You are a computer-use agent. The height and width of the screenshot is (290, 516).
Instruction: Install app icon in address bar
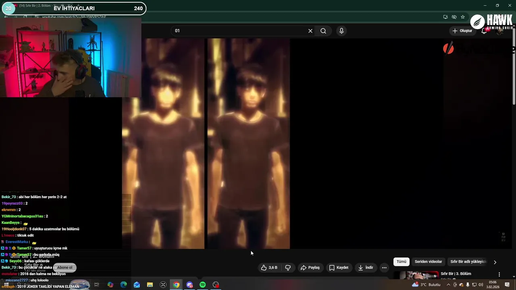445,17
